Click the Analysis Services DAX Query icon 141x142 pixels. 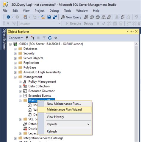click(x=109, y=17)
